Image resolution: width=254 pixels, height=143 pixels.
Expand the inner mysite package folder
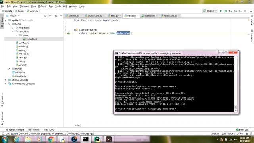click(9, 69)
